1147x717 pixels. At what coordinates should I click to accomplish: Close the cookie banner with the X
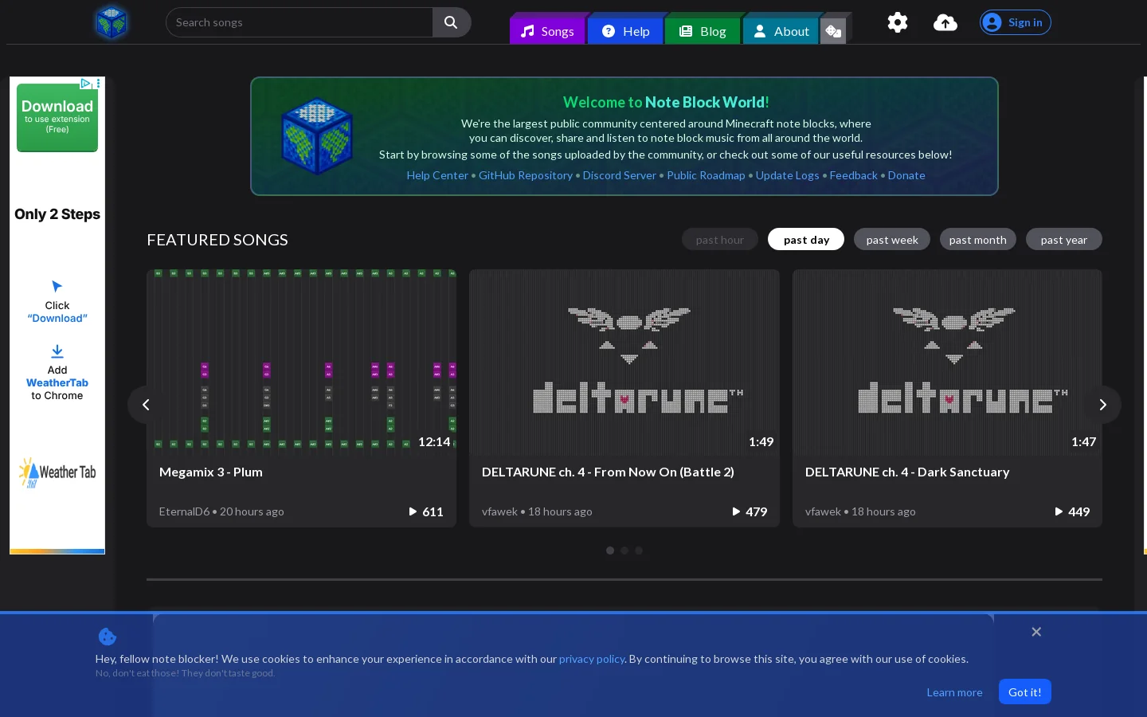click(1036, 632)
